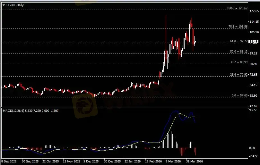This screenshot has width=260, height=165.
Task: Click price axis value 122.65
Action: coord(254,11)
